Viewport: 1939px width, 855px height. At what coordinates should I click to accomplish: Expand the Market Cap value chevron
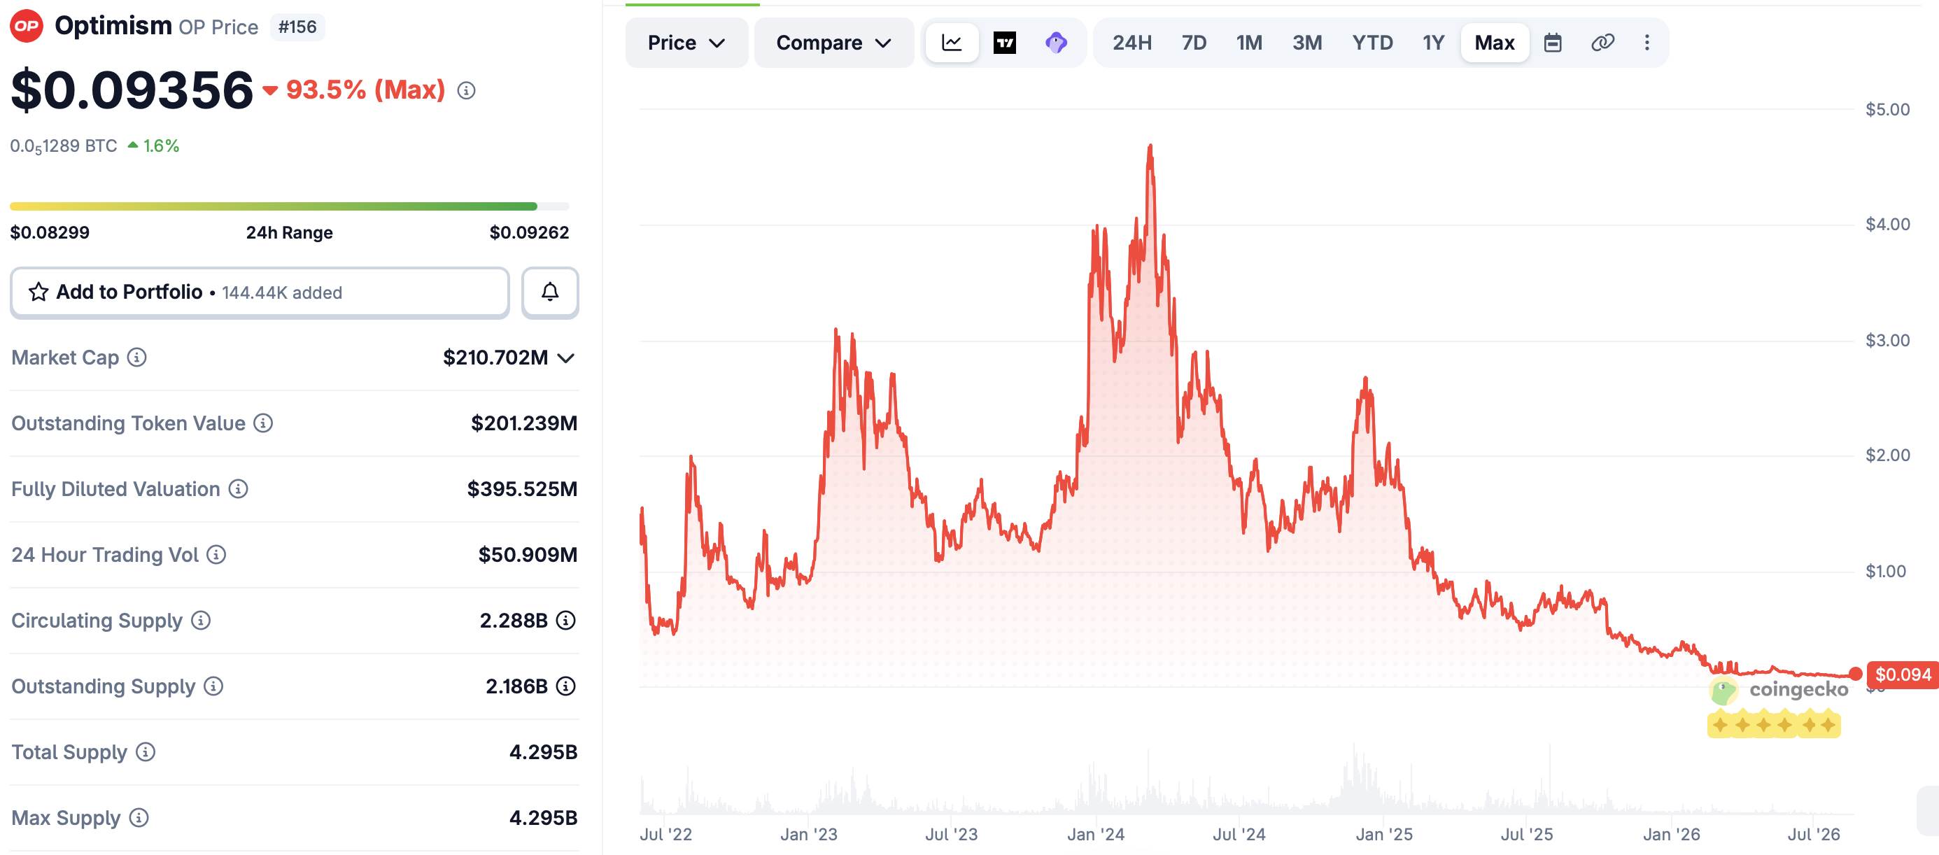(566, 358)
